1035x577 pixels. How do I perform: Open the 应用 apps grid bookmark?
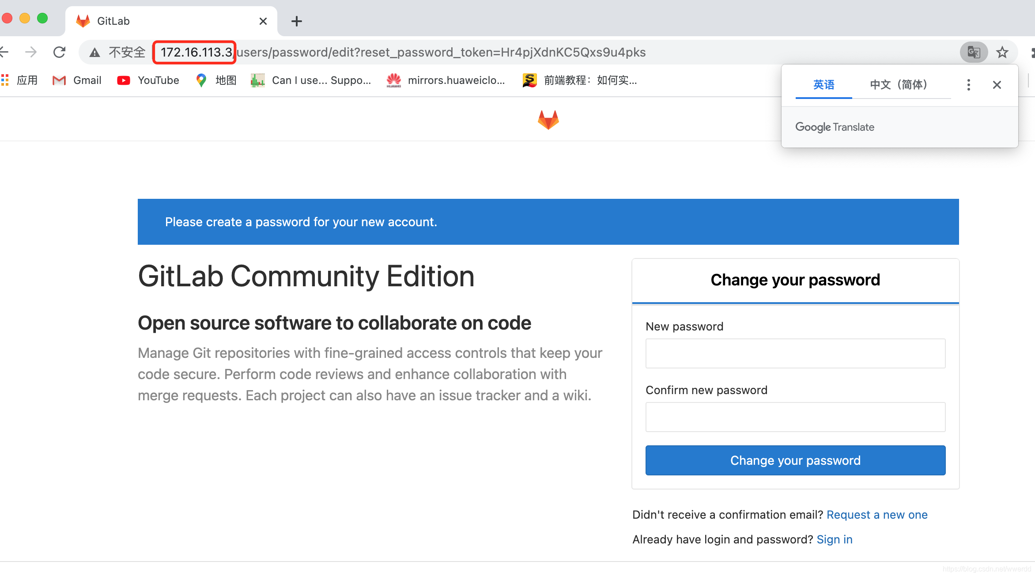coord(19,80)
